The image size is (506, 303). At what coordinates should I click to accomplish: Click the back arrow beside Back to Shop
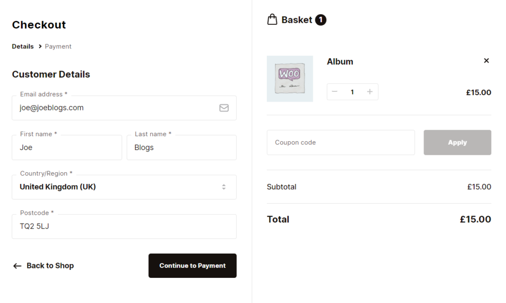(x=18, y=265)
